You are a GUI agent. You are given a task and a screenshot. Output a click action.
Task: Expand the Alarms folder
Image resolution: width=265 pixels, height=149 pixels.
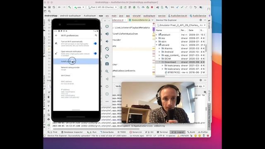pos(159,48)
